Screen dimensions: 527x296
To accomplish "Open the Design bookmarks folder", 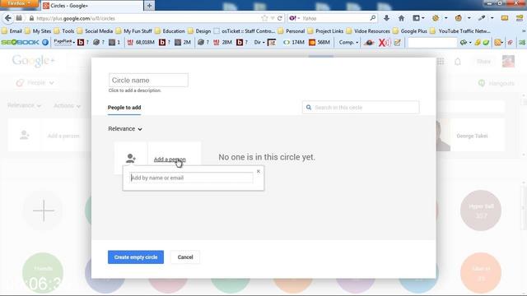I will point(199,31).
